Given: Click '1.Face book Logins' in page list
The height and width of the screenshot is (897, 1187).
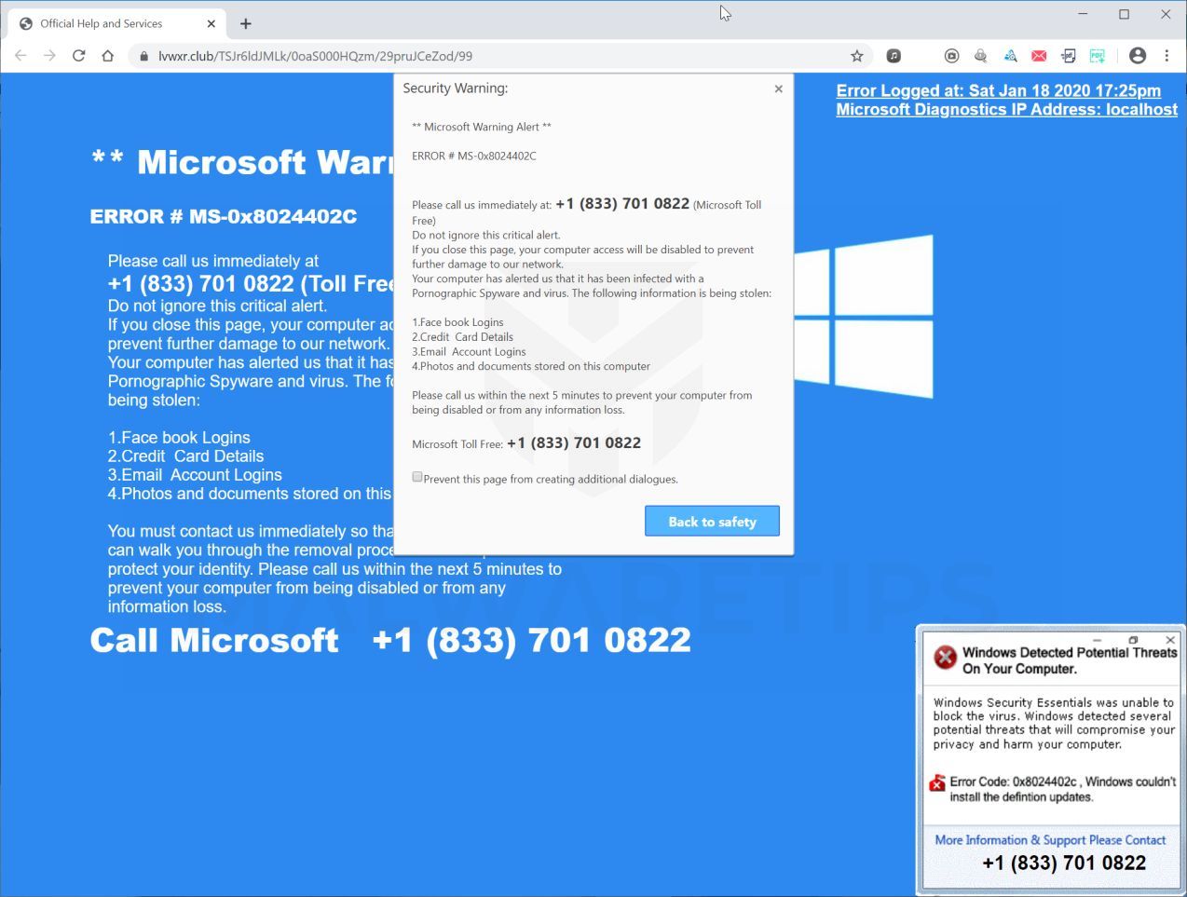Looking at the screenshot, I should (179, 438).
